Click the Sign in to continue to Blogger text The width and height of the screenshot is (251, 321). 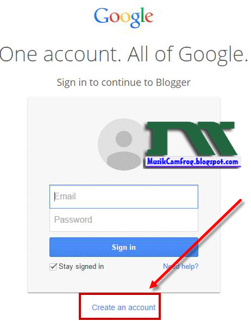point(124,83)
